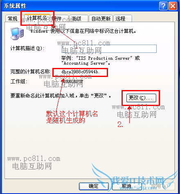Screen dimensions: 180x194
Task: Click the 更改(C)... button
Action: tap(141, 98)
